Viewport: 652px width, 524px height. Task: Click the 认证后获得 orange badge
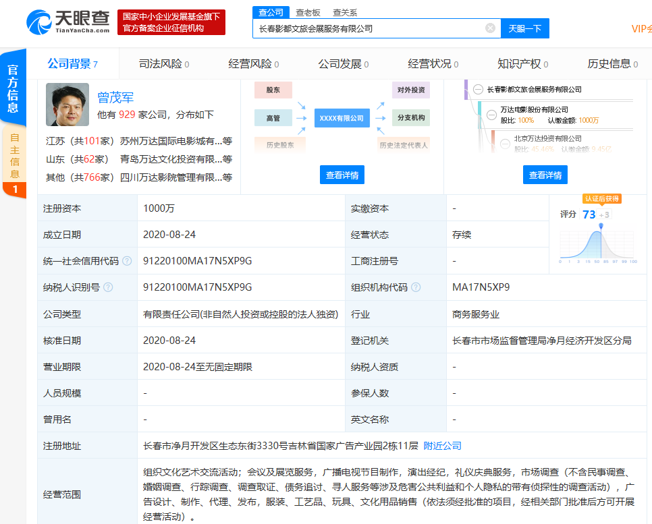pos(601,199)
